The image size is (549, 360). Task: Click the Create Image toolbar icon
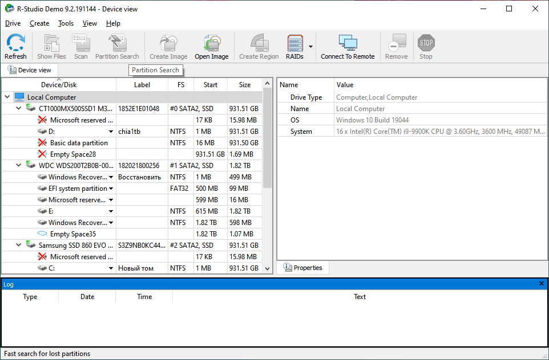click(x=168, y=43)
